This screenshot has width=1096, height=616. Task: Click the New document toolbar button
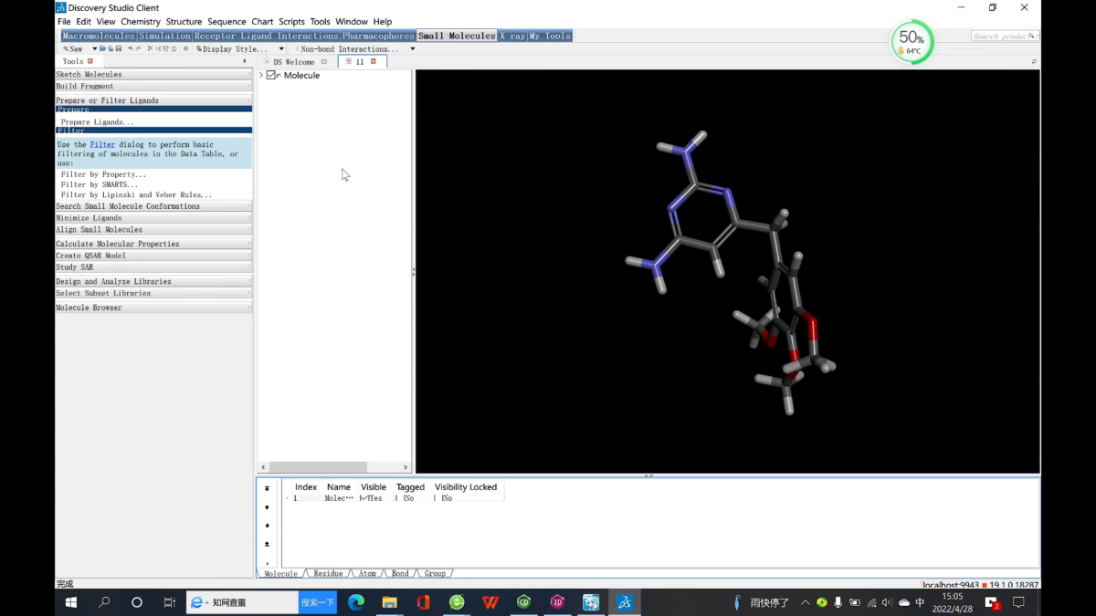click(73, 49)
